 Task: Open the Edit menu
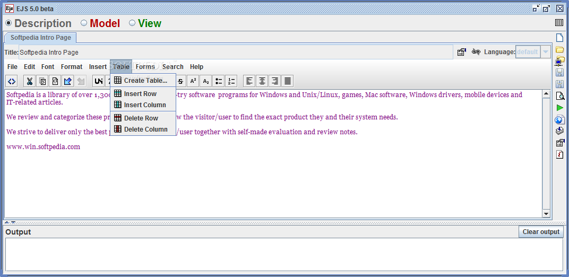pyautogui.click(x=30, y=67)
